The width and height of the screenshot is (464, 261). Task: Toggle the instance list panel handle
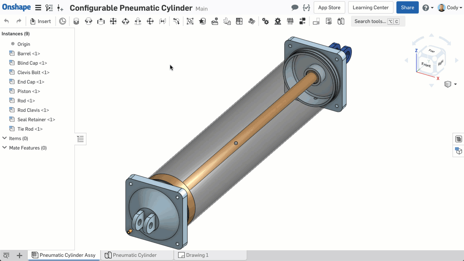point(80,139)
